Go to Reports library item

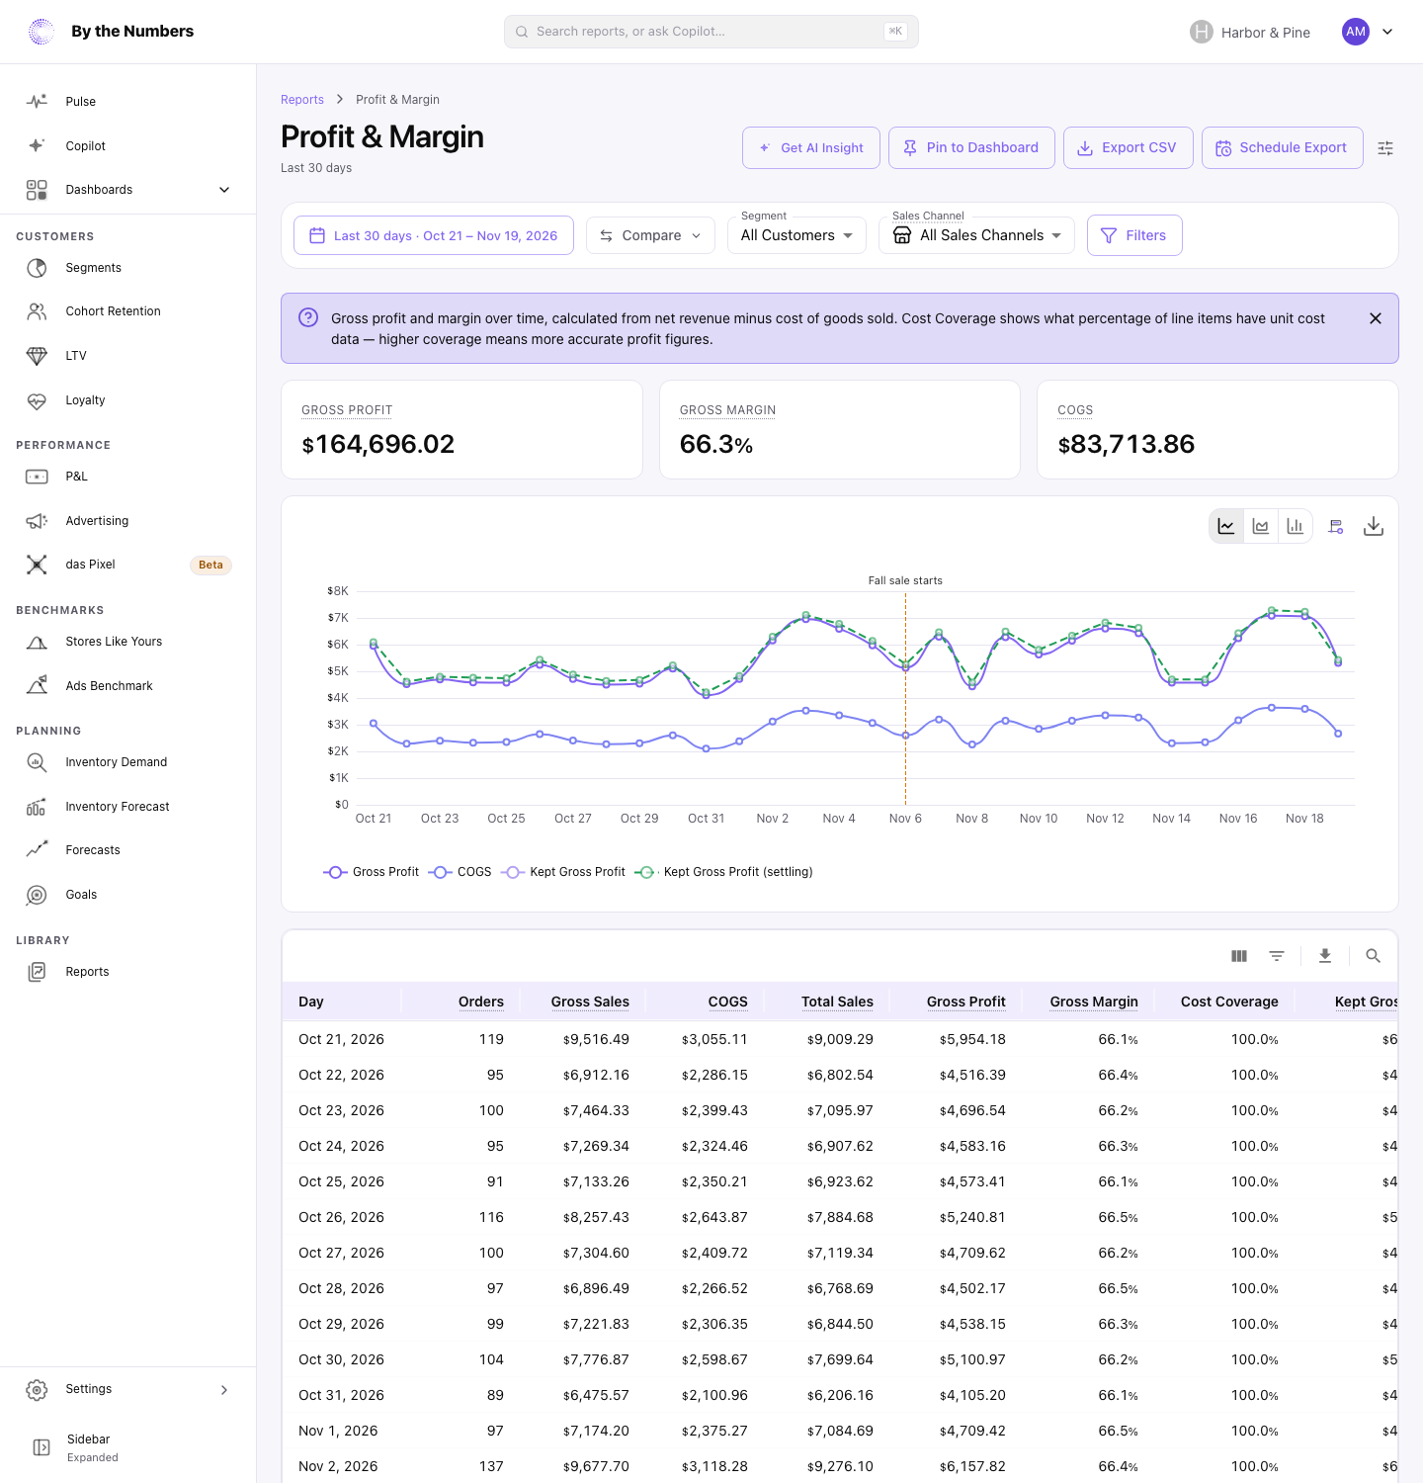point(128,972)
